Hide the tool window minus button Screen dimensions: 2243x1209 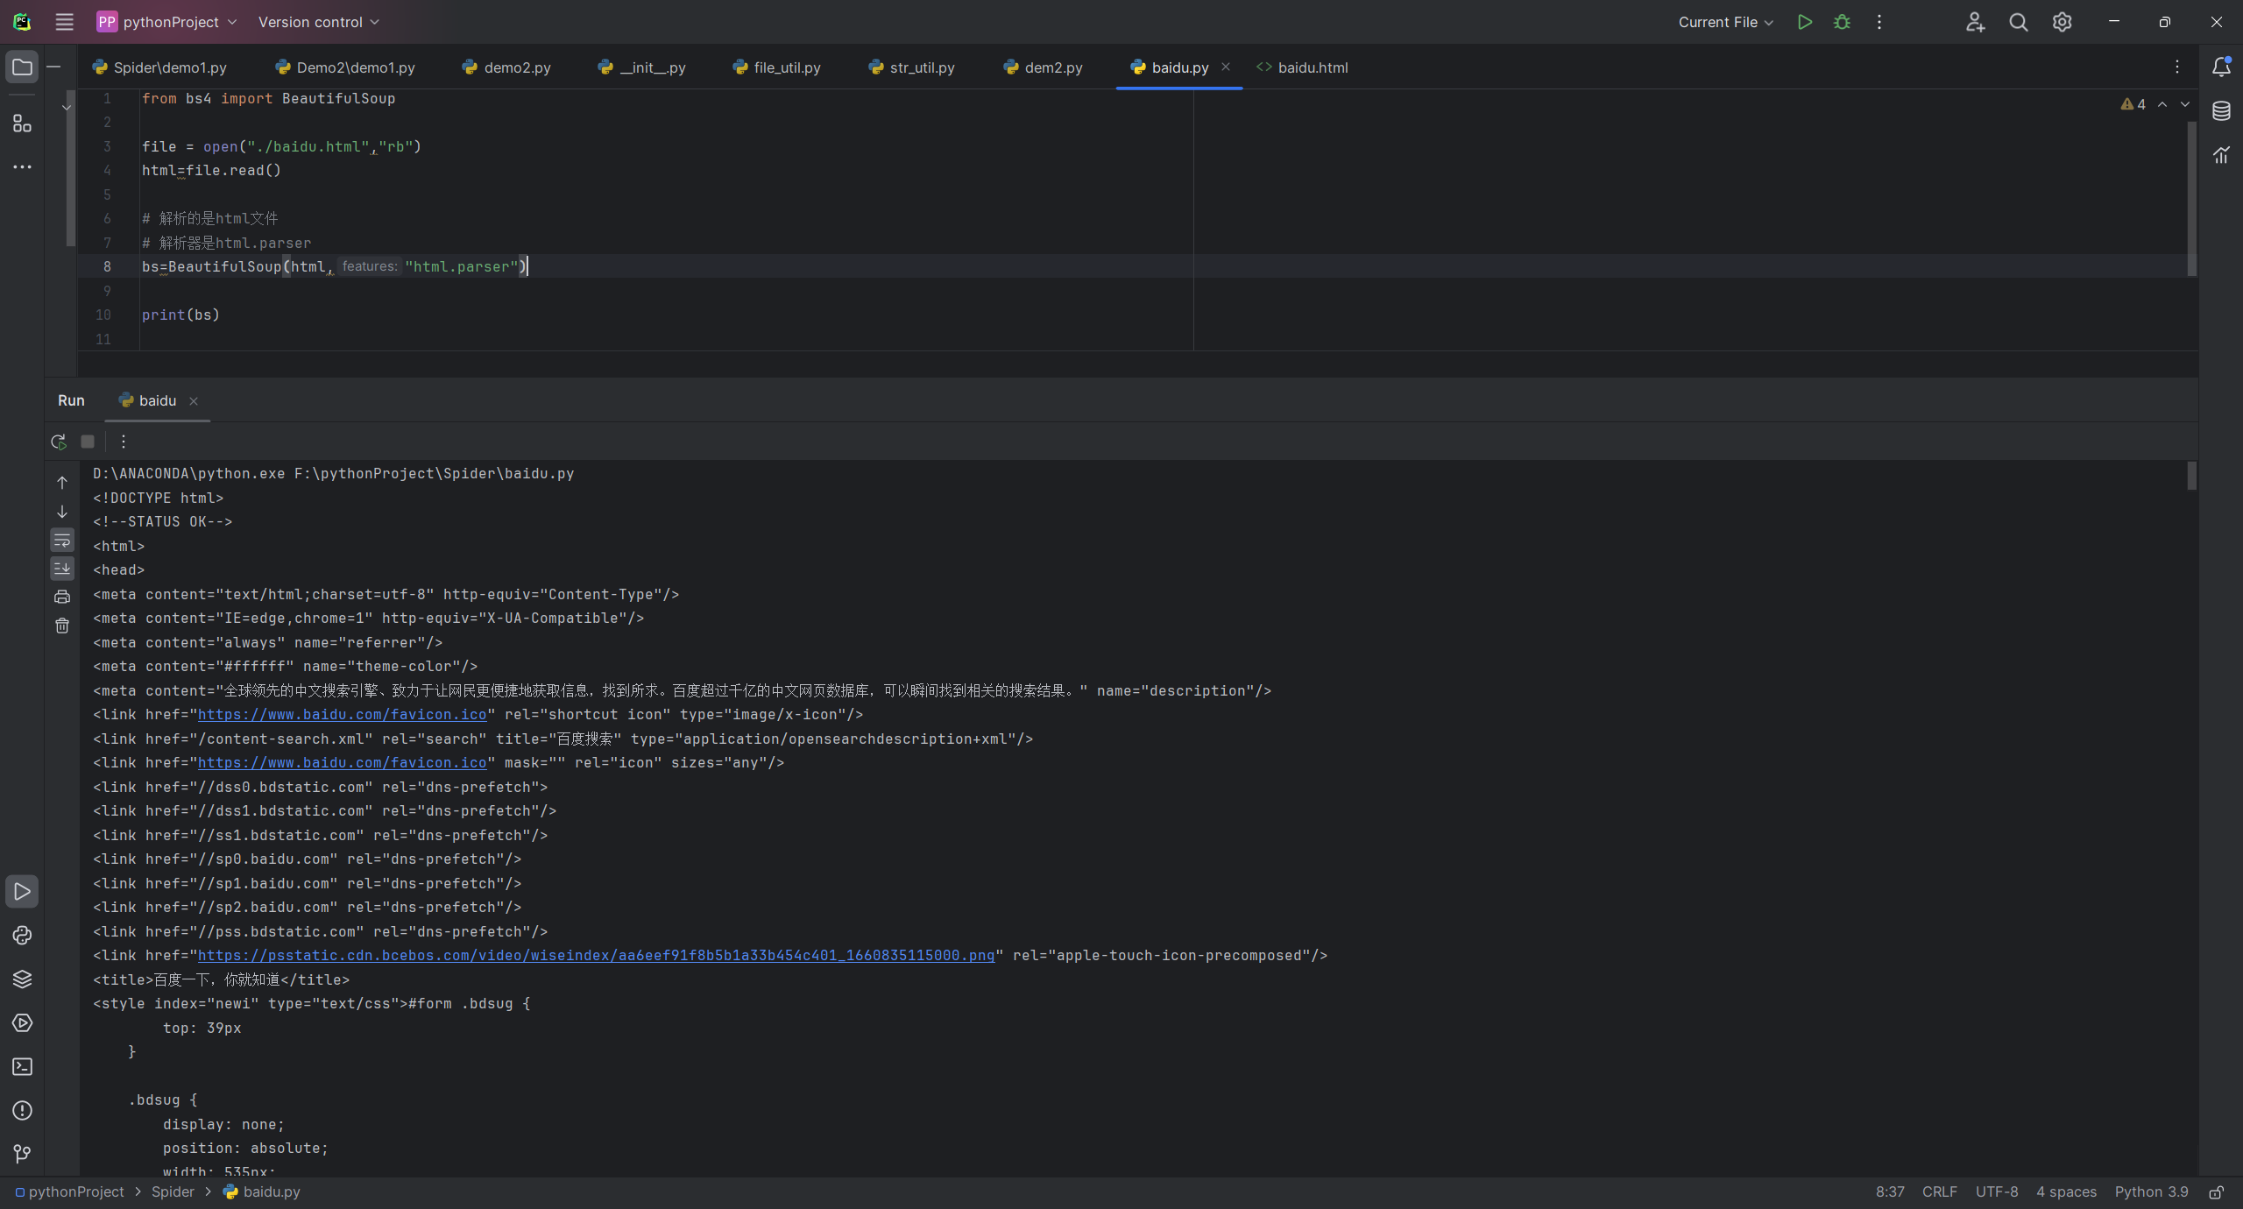click(53, 67)
